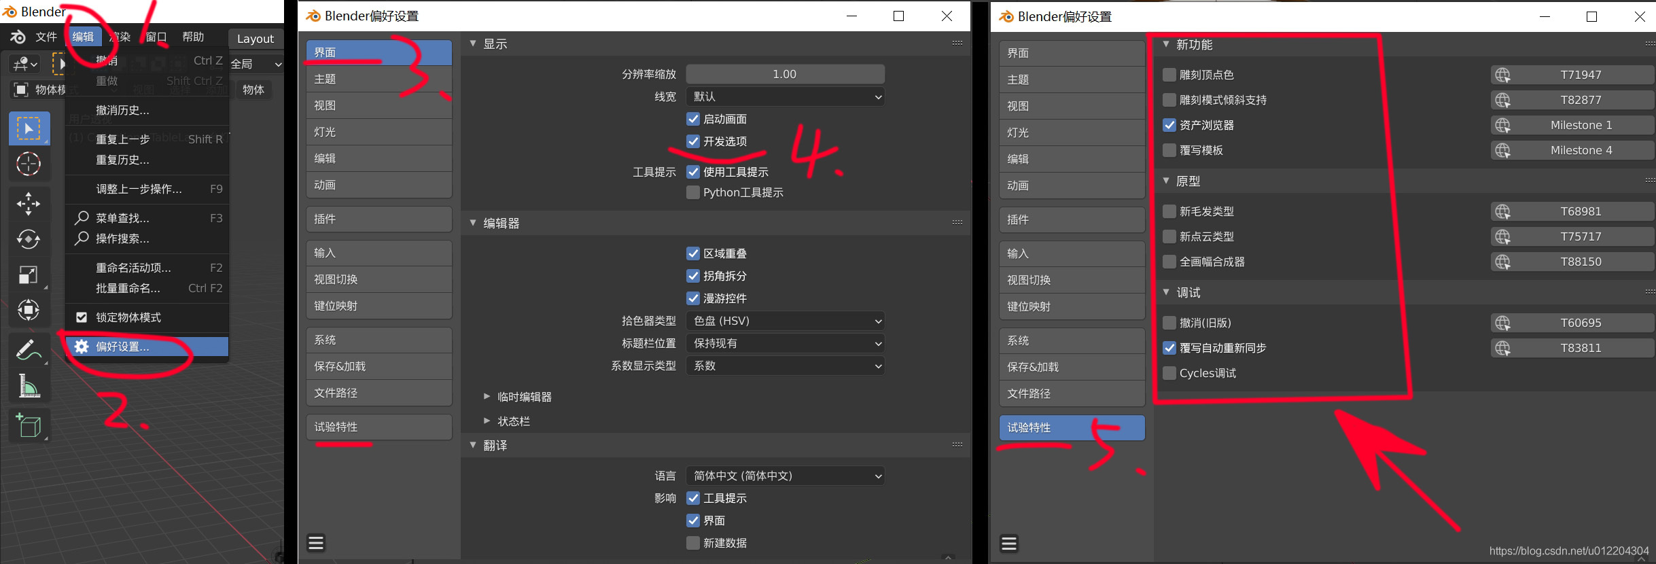Select the Annotate pencil tool
Screen dimensions: 1656x564
(x=29, y=350)
